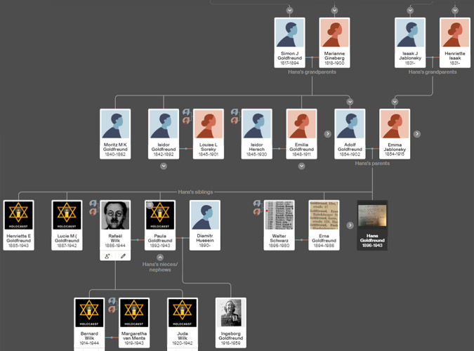Click the "Hans's siblings" label
Screen dimensions: 474x351
195,192
